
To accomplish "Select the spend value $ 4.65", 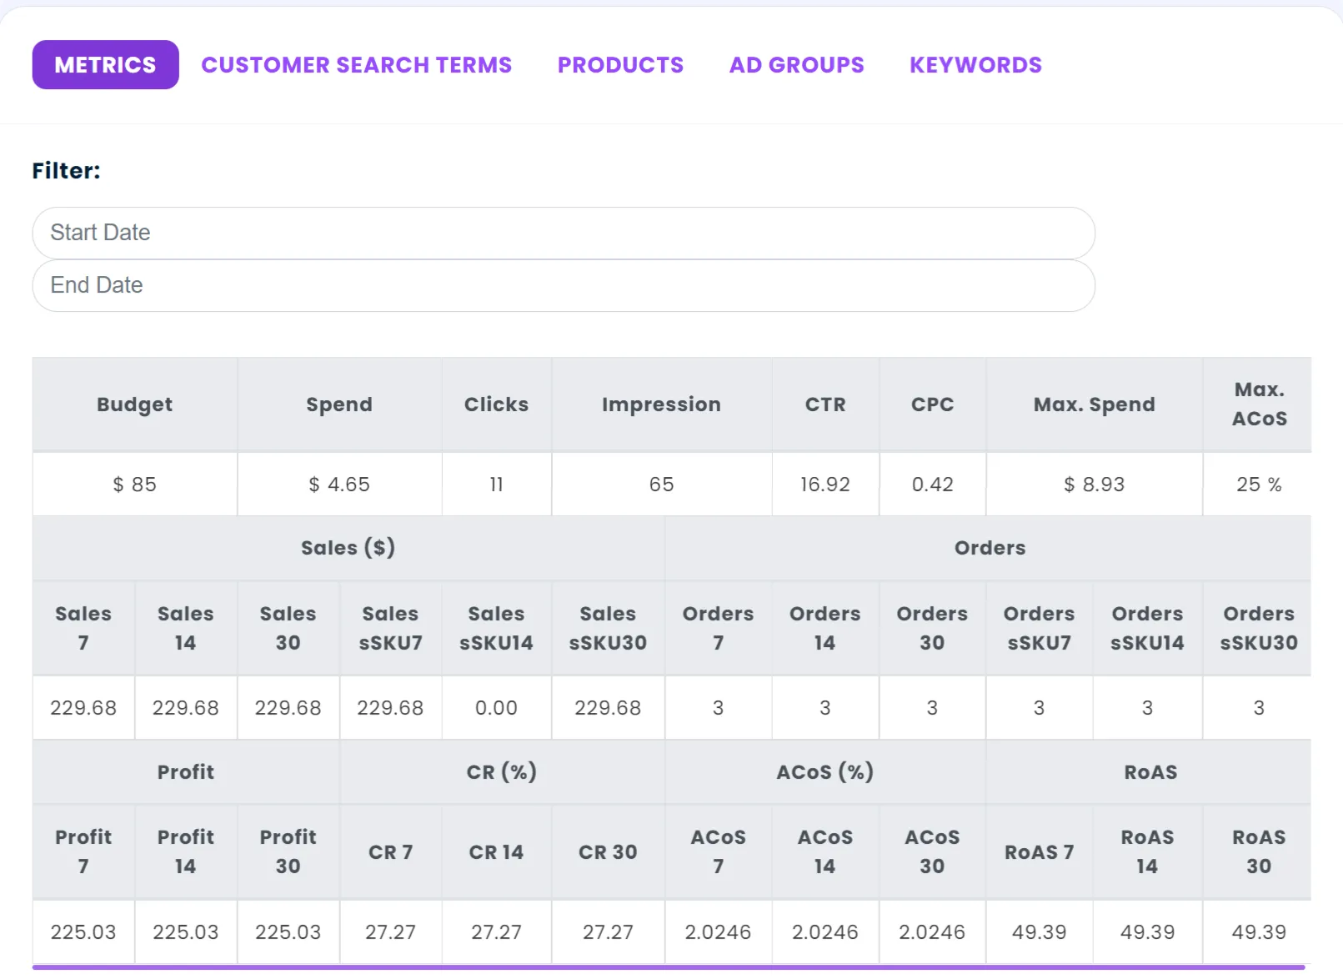I will (339, 484).
